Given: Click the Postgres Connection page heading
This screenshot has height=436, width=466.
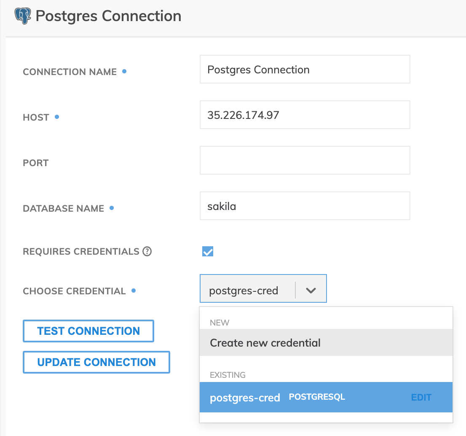Looking at the screenshot, I should (x=108, y=16).
